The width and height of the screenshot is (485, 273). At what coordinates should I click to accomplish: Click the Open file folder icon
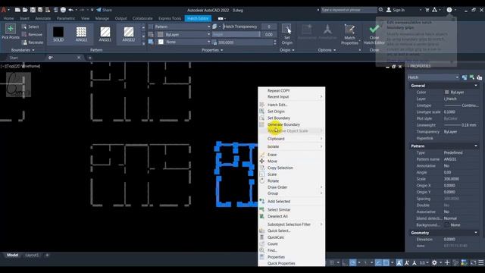point(25,10)
